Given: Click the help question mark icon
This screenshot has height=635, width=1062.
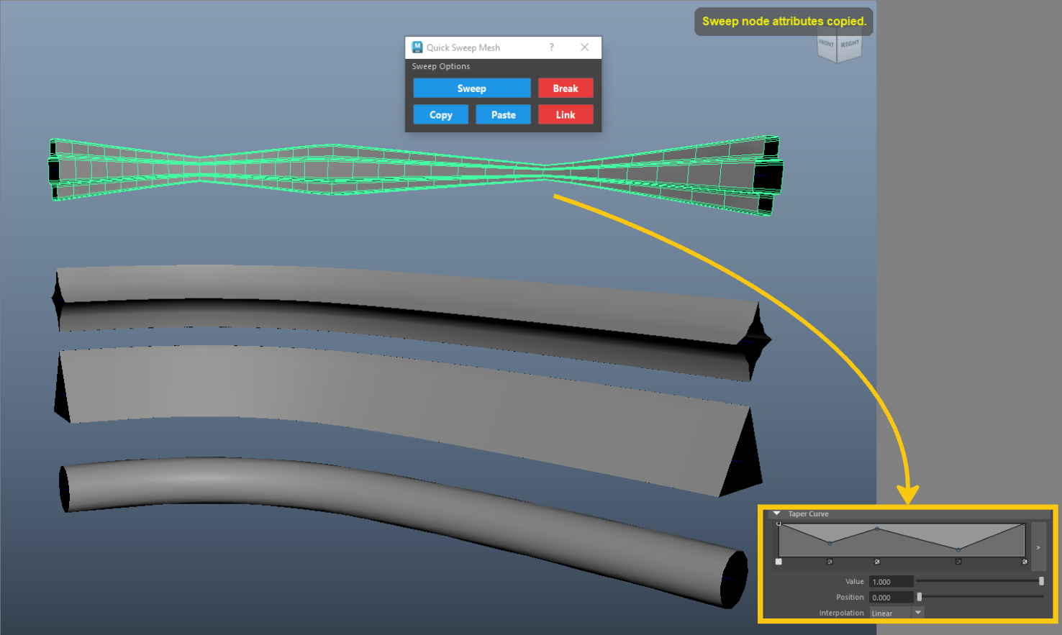Looking at the screenshot, I should (551, 47).
